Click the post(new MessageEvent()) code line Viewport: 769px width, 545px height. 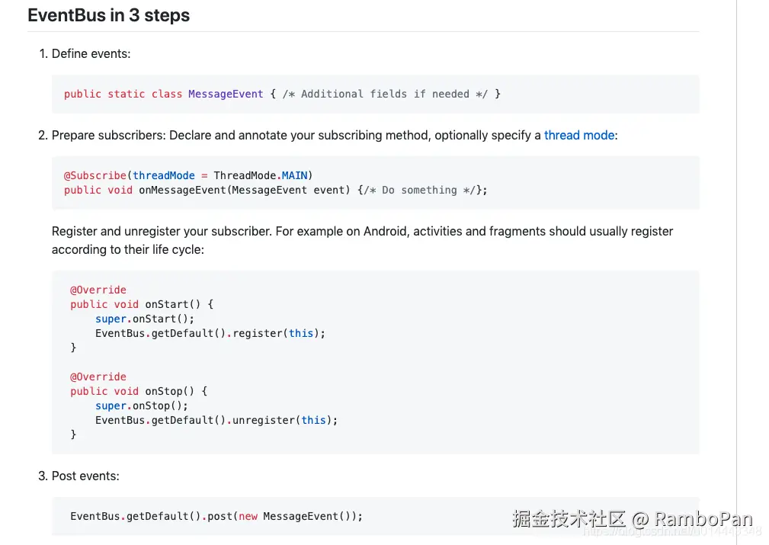(x=216, y=516)
